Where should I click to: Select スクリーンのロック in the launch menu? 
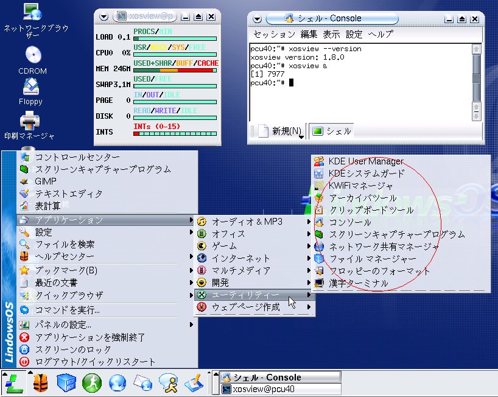[107, 350]
